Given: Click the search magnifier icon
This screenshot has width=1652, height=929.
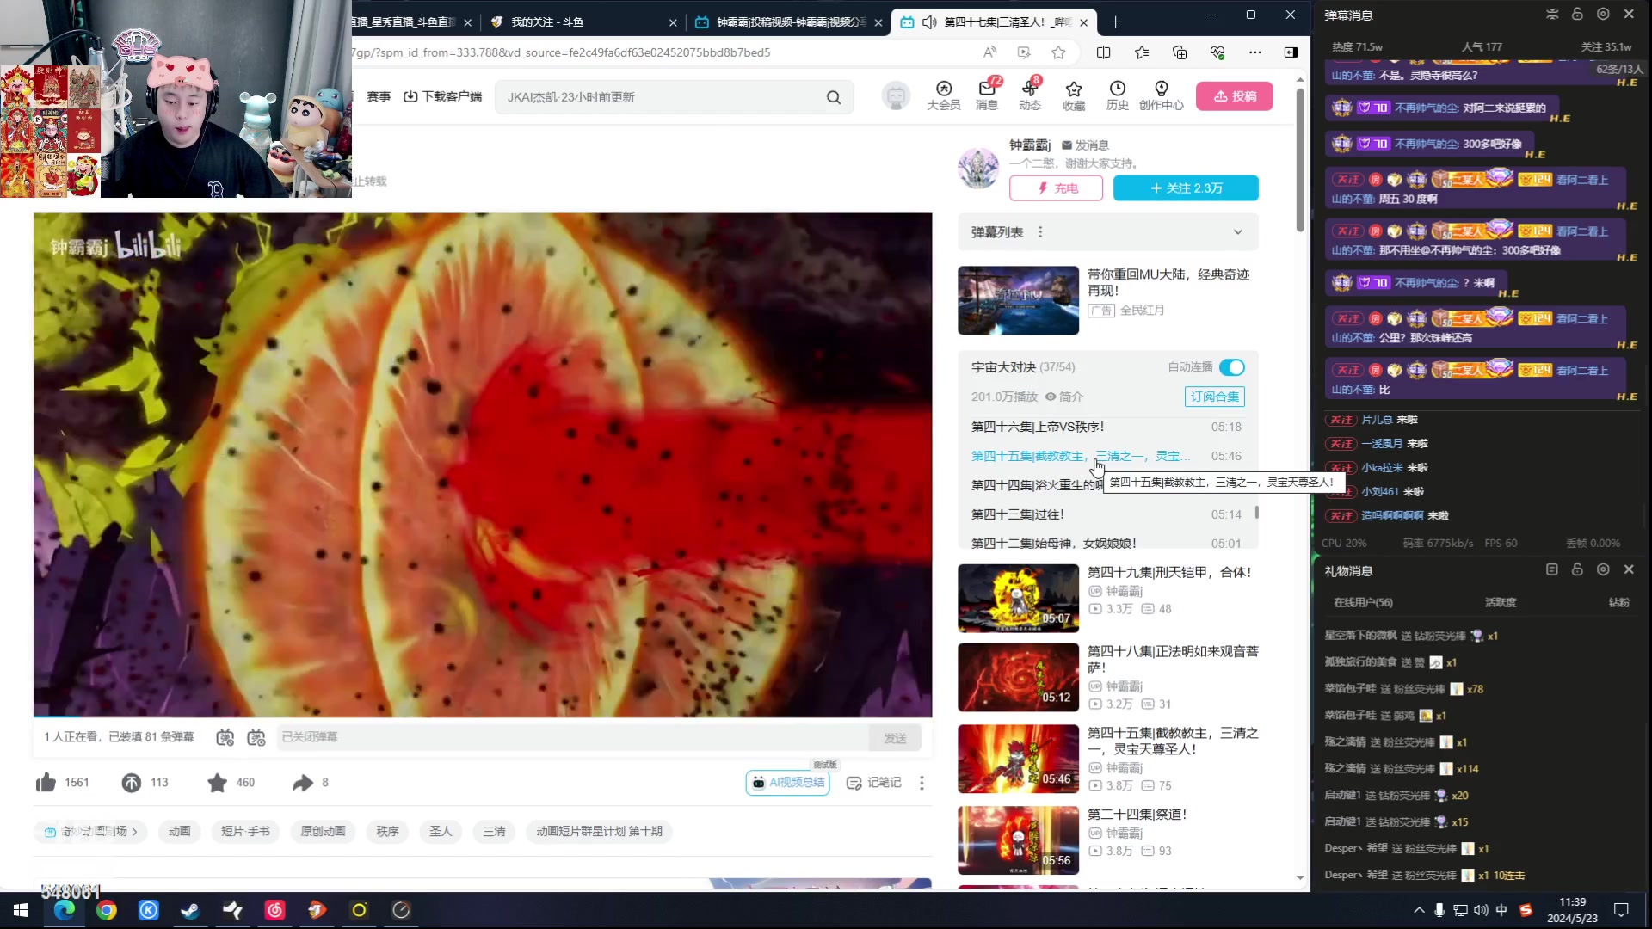Looking at the screenshot, I should (833, 97).
